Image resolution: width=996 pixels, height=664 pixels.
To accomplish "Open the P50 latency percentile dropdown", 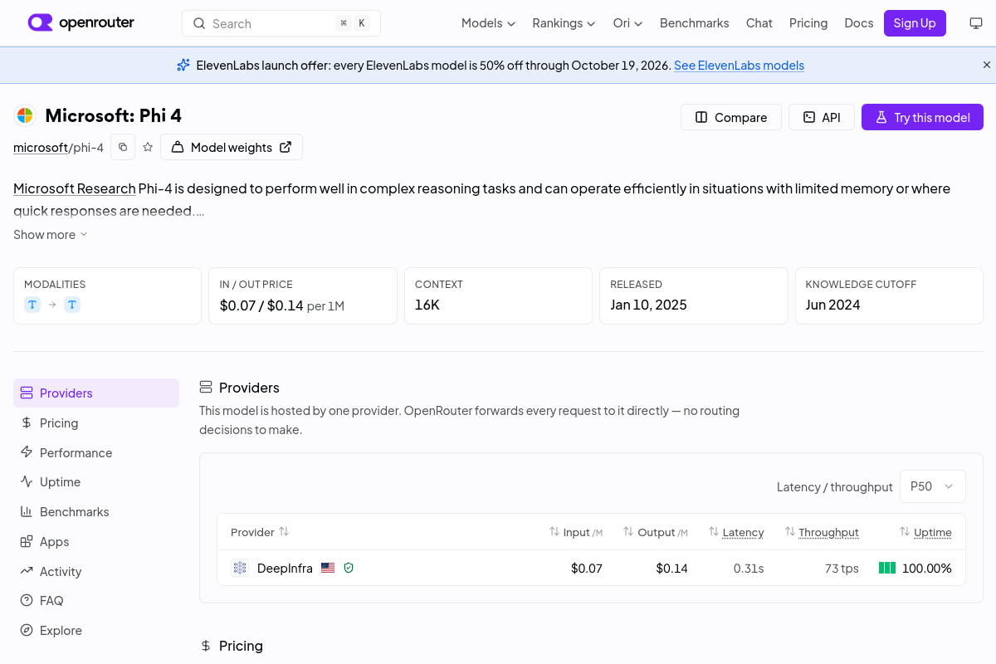I will coord(933,486).
